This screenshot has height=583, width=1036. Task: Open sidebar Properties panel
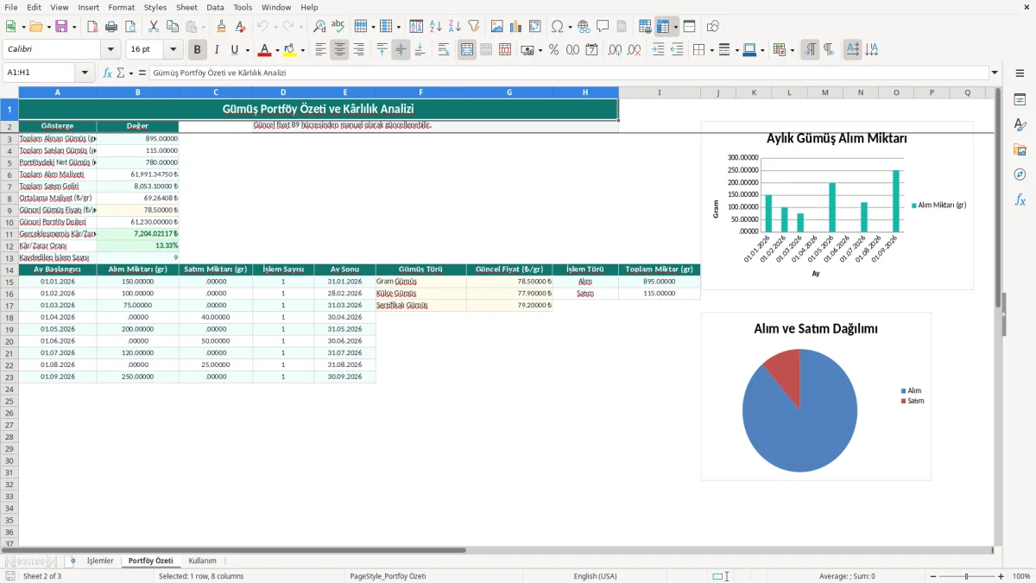pos(1020,99)
